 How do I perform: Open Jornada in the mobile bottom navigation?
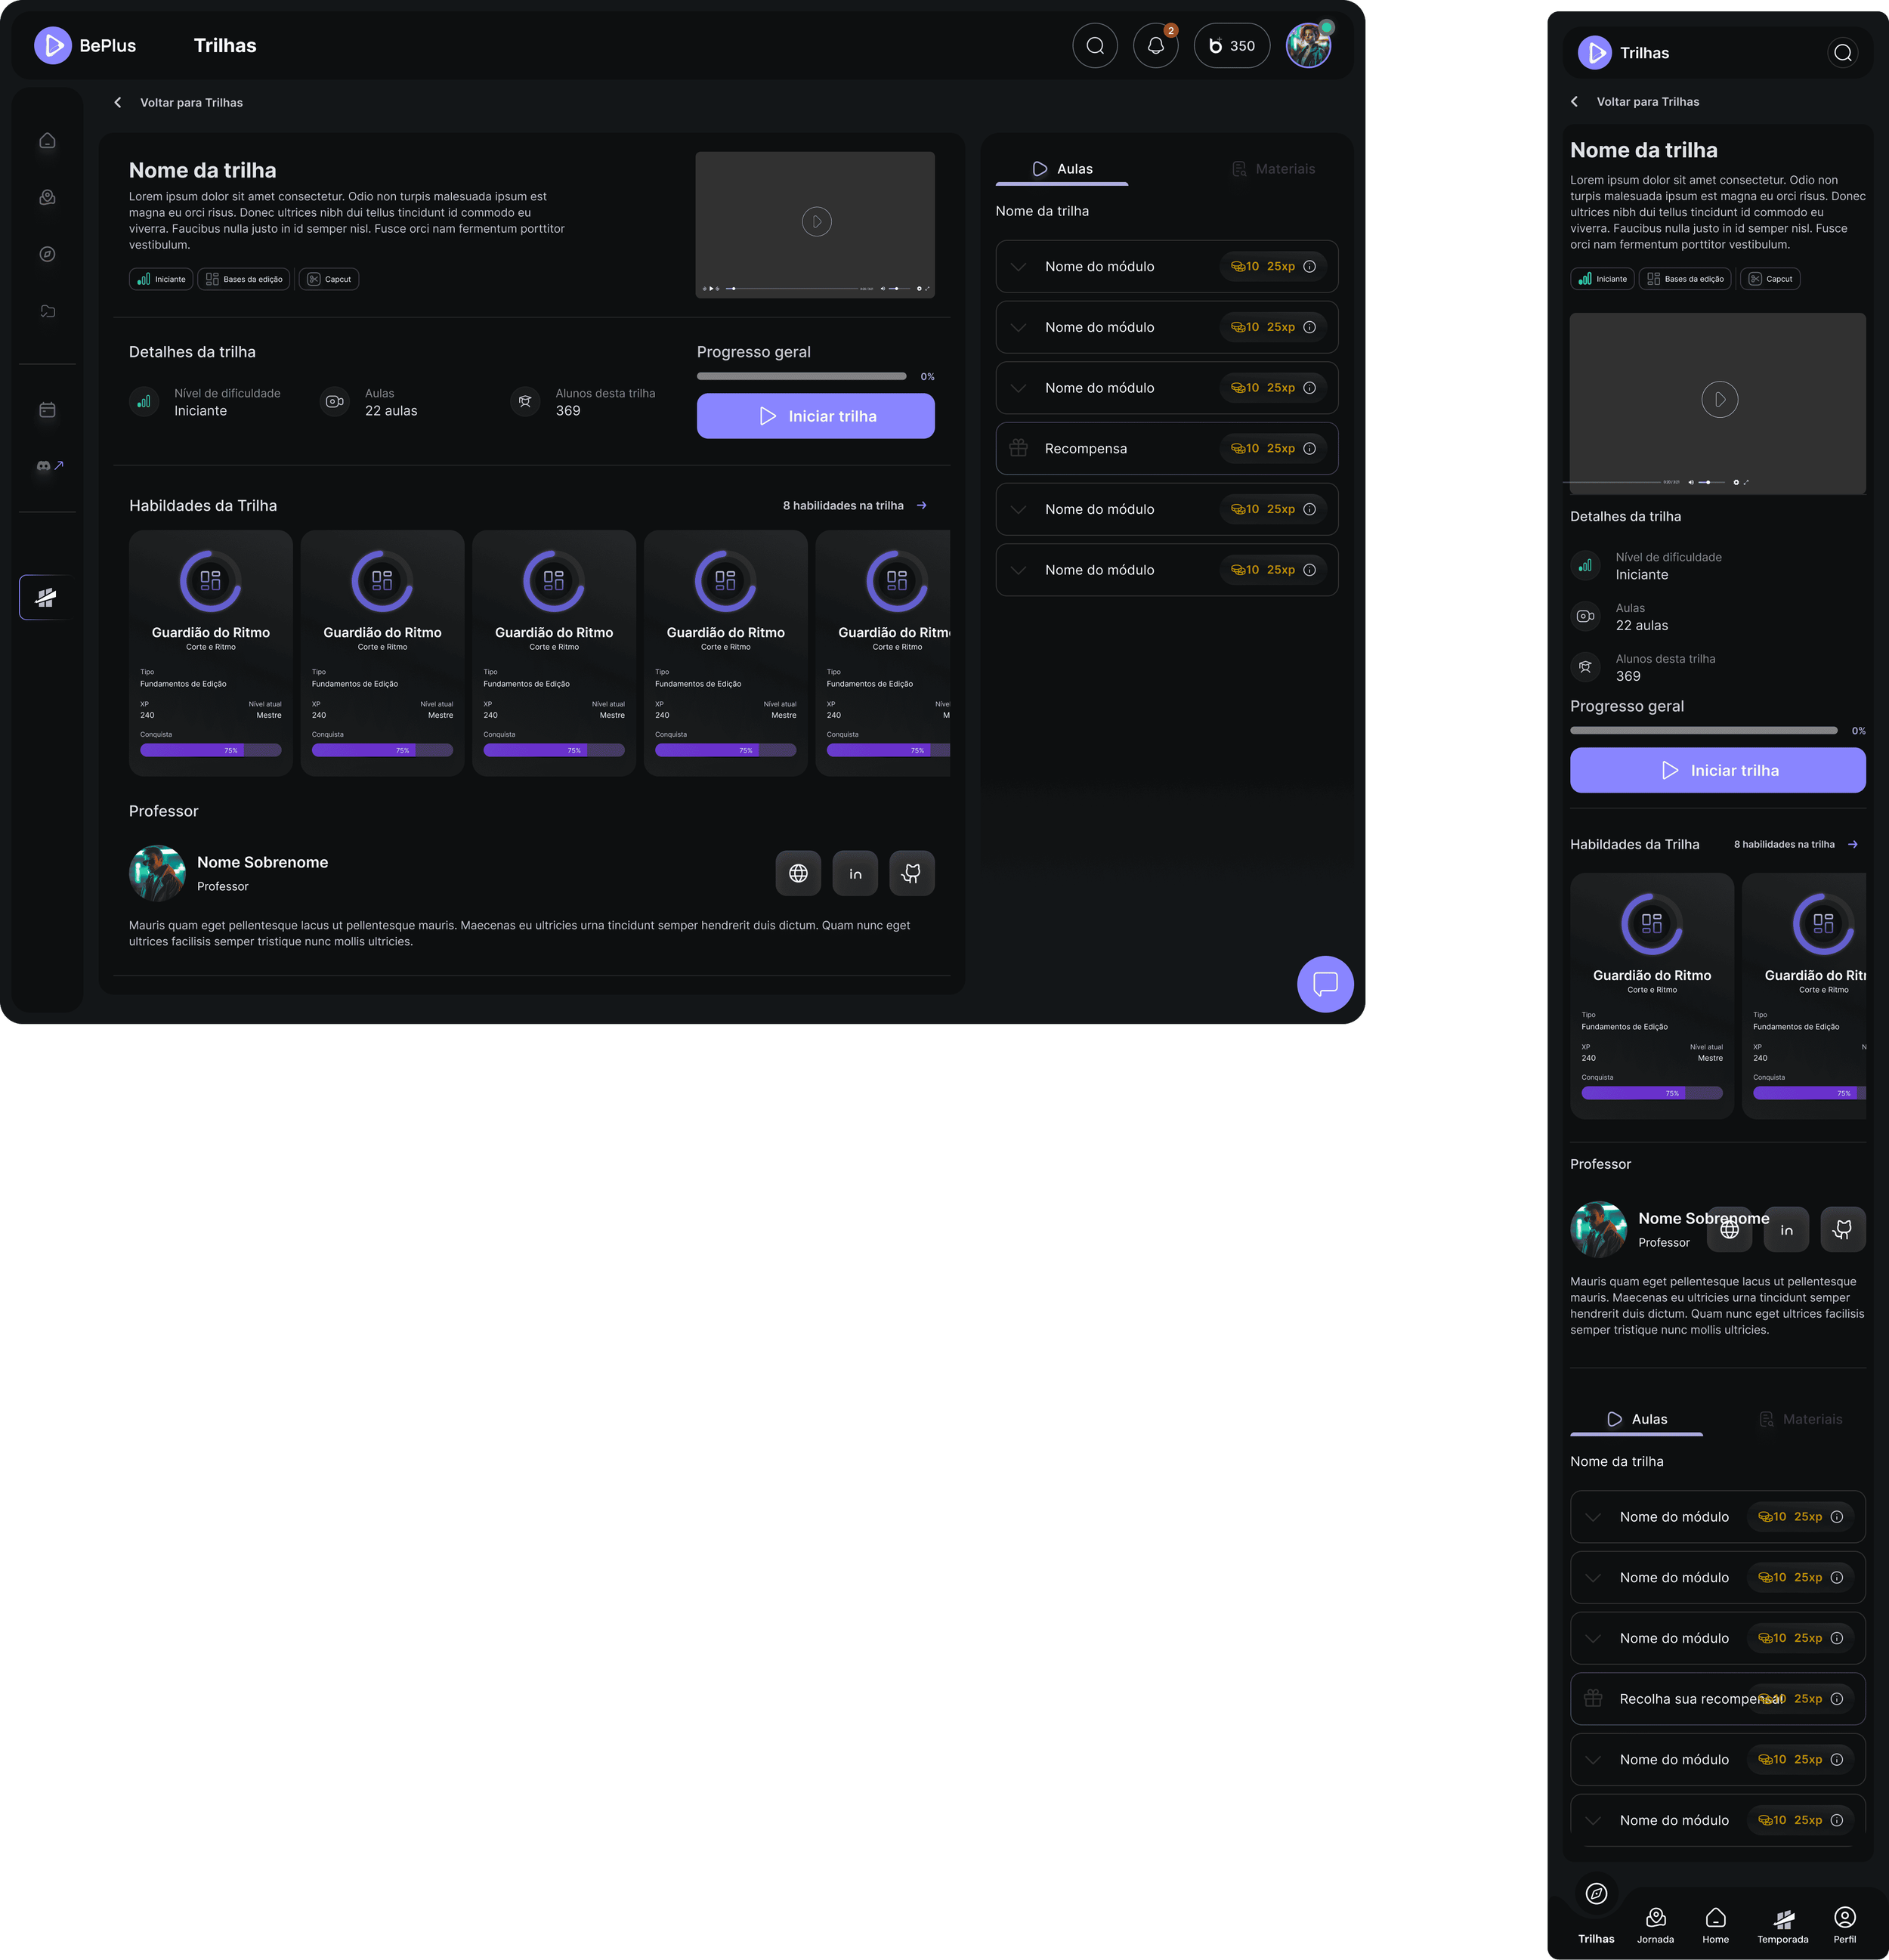tap(1655, 1925)
